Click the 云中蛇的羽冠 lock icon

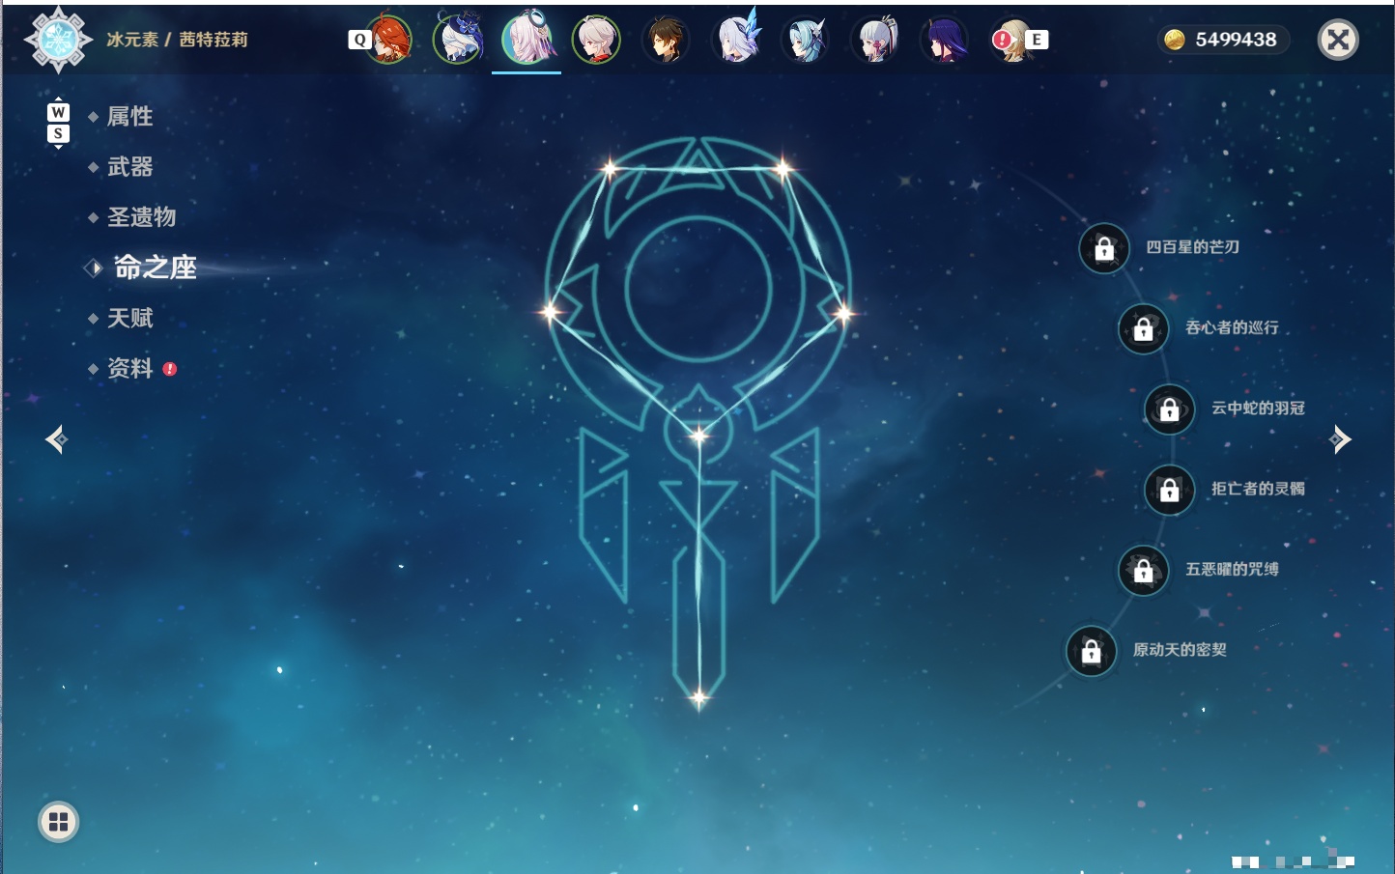(1170, 409)
